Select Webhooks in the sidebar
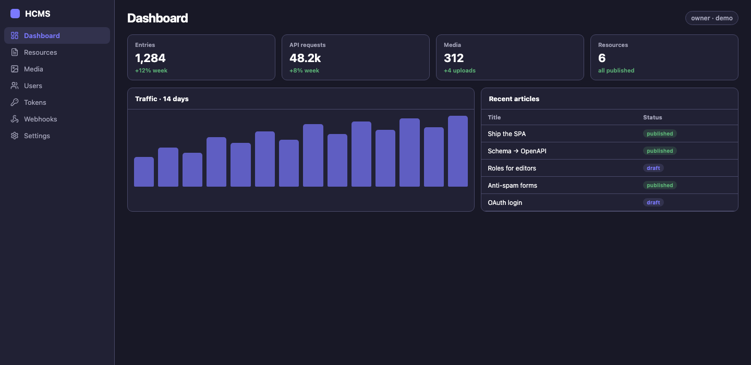This screenshot has width=751, height=365. (57, 119)
